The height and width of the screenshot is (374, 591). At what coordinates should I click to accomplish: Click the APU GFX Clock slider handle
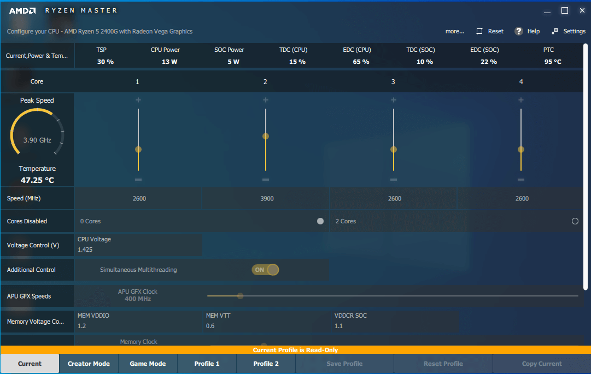tap(241, 295)
